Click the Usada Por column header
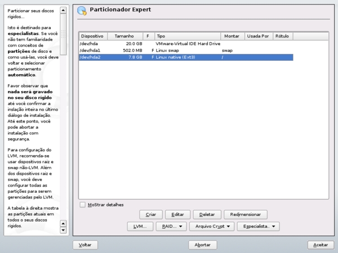 (x=259, y=36)
